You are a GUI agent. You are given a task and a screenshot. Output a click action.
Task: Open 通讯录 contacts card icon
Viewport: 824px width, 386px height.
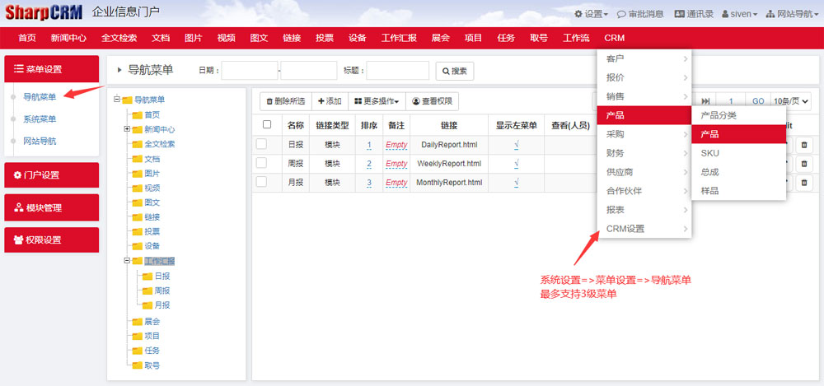679,14
